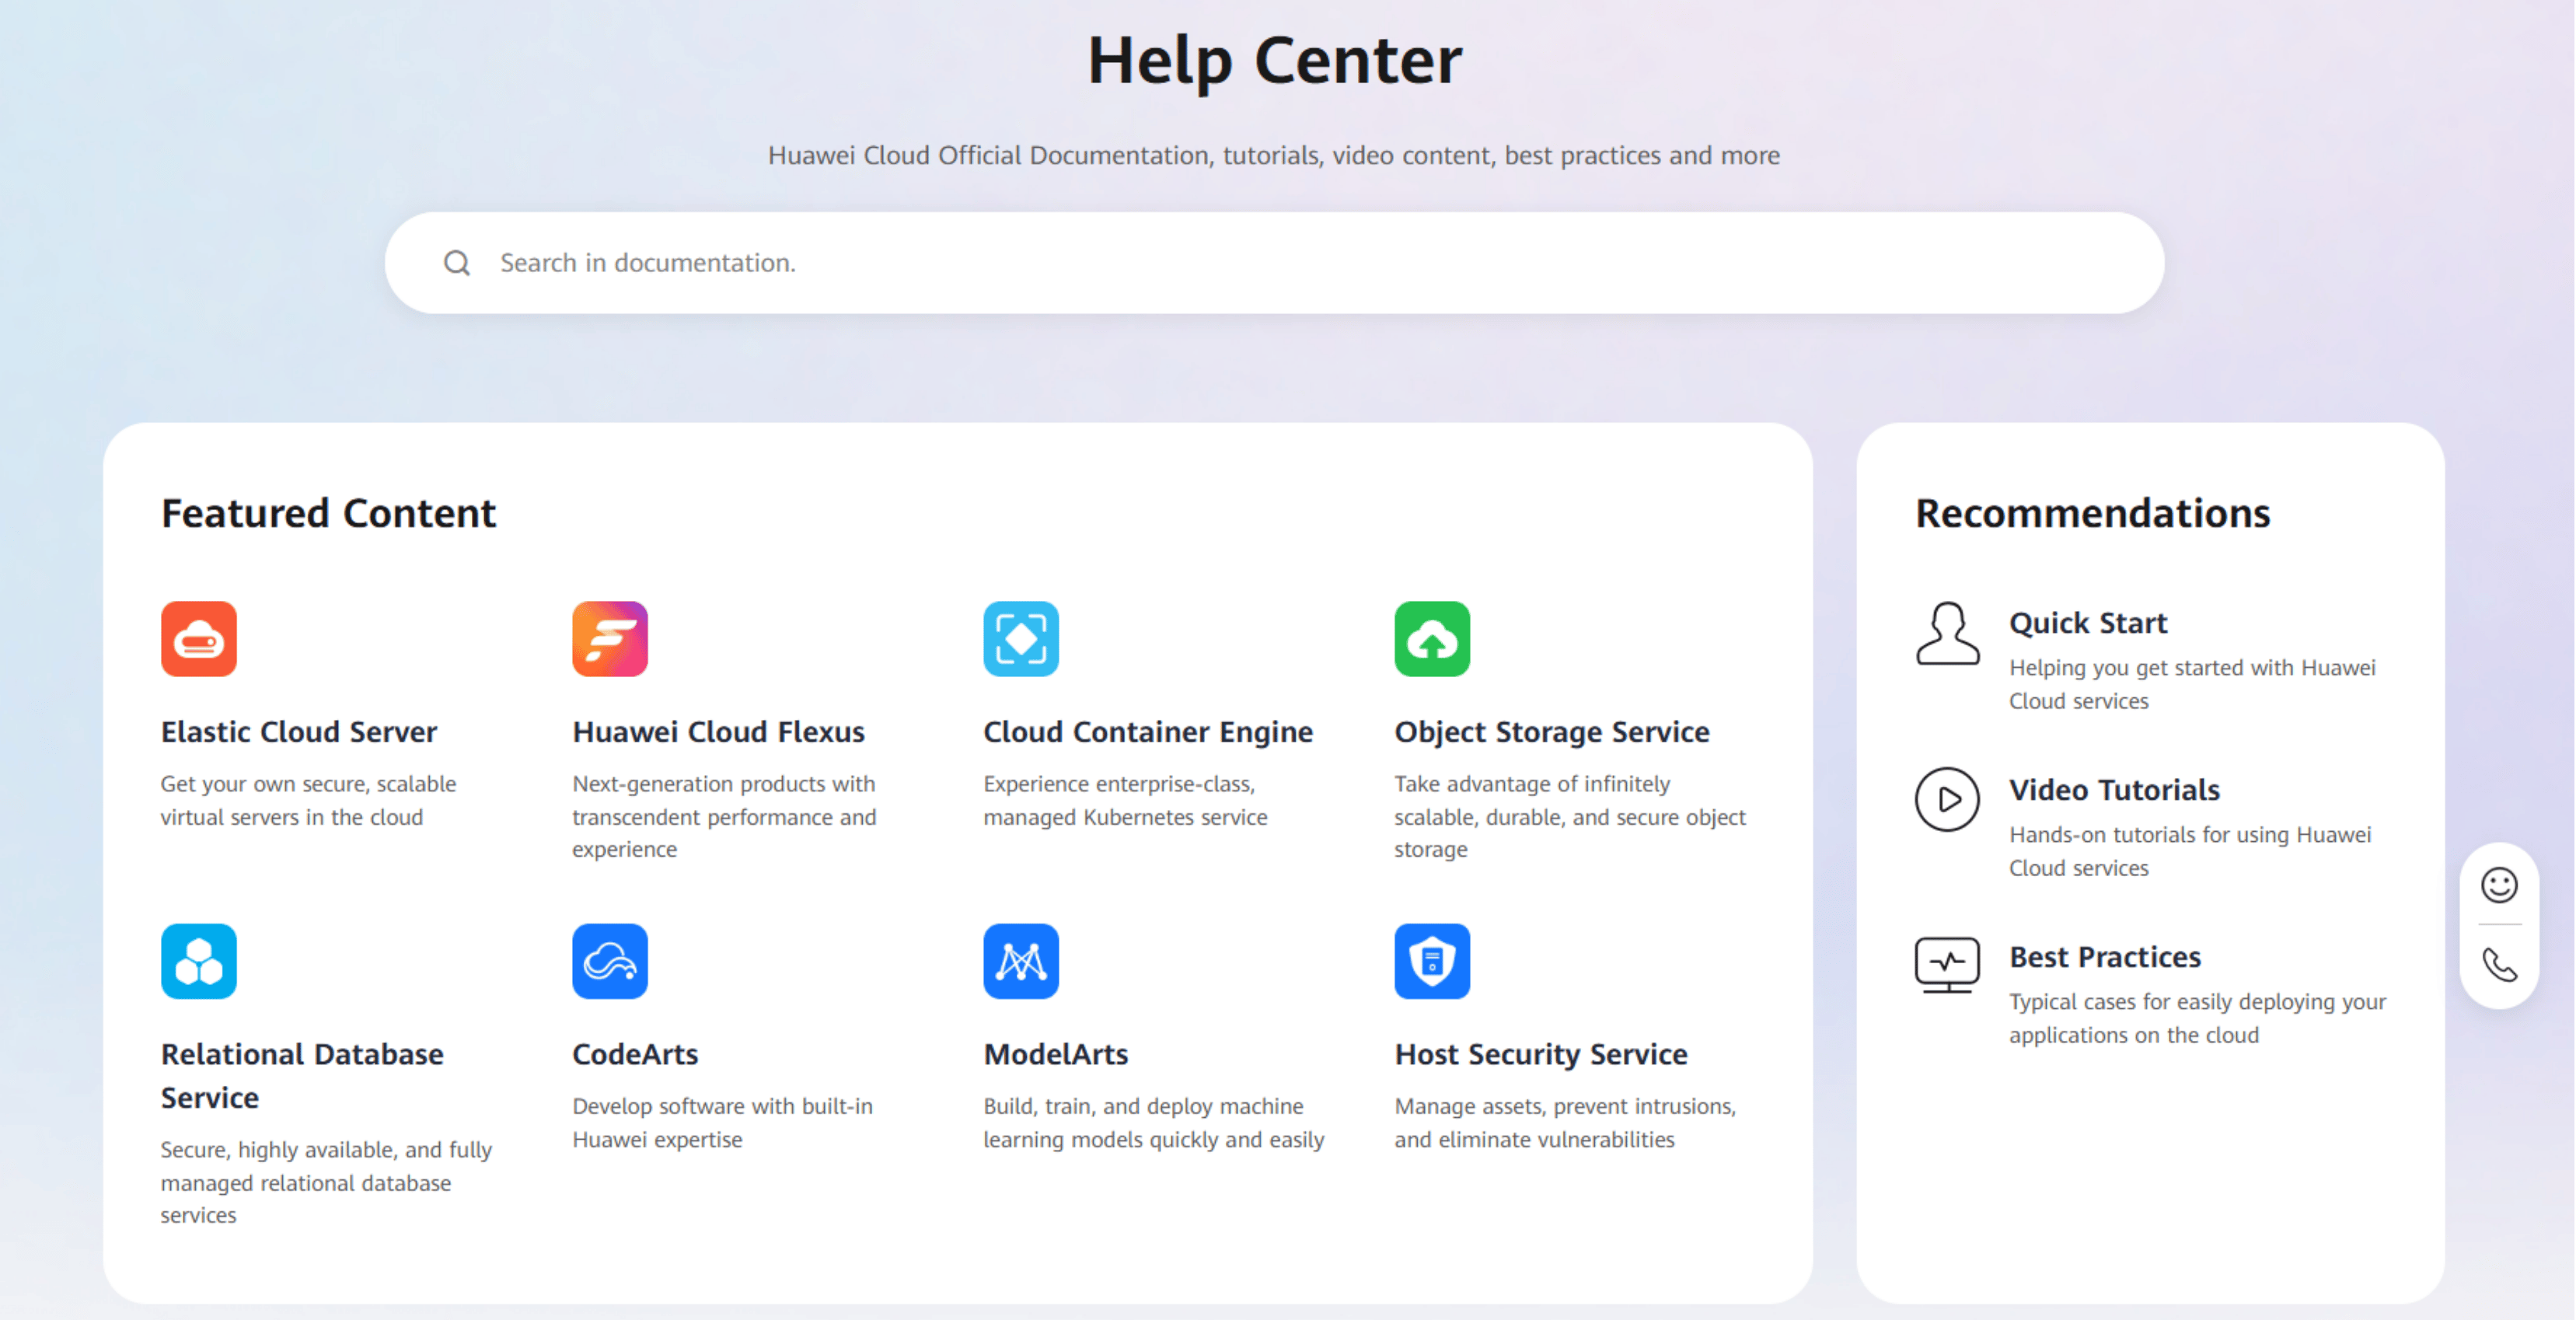Open the Host Security Service title
The width and height of the screenshot is (2576, 1320).
pyautogui.click(x=1541, y=1054)
